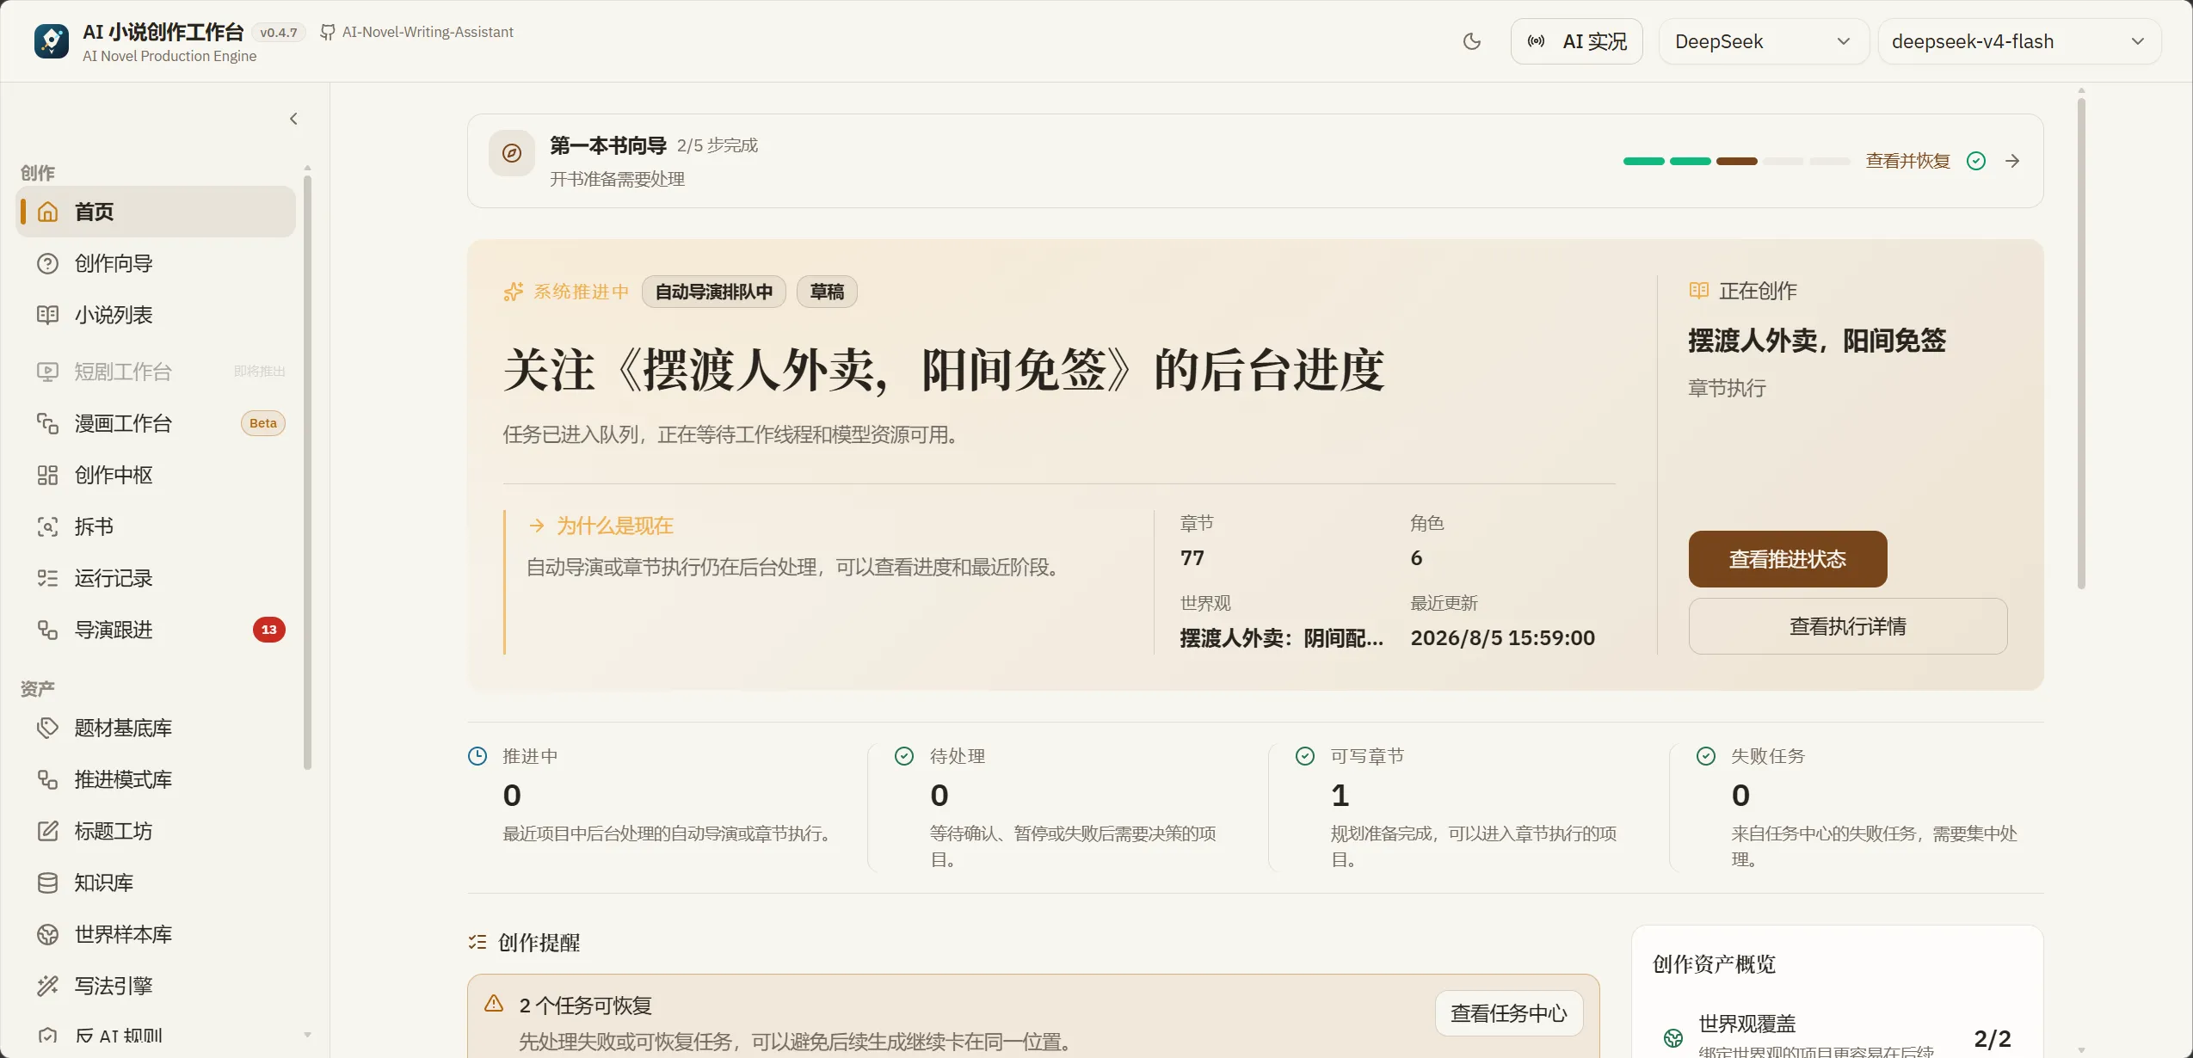Click the 创作中枢 grid icon
Viewport: 2193px width, 1058px height.
[47, 475]
